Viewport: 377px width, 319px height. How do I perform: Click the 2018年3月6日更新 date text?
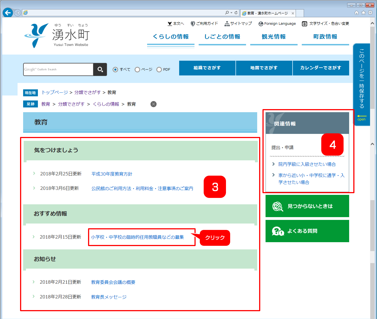point(59,188)
